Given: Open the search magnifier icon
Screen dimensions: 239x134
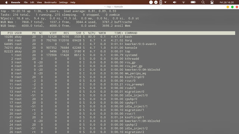Looking at the screenshot, I should pos(203,2).
